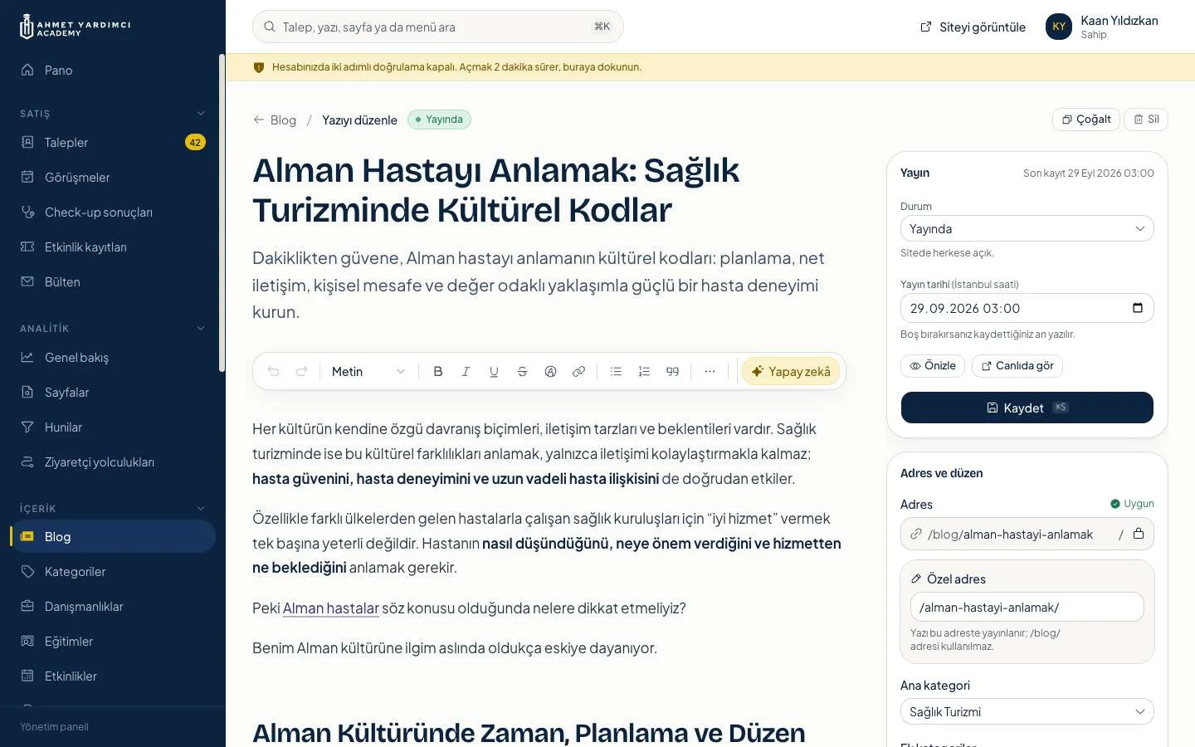
Task: Click the Danışmanlıklar briefcase icon
Action: pos(27,606)
